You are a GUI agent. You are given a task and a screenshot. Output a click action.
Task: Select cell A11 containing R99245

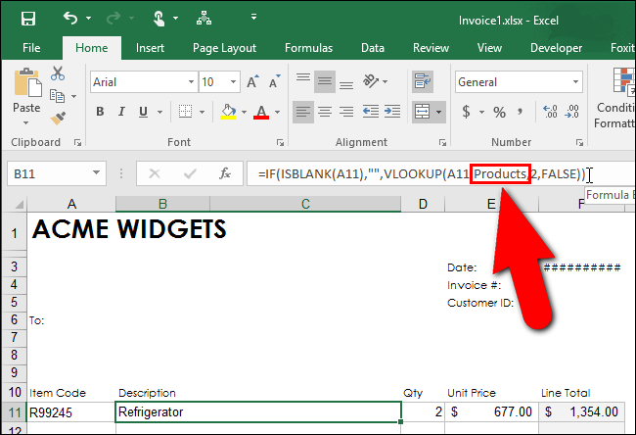[x=70, y=412]
